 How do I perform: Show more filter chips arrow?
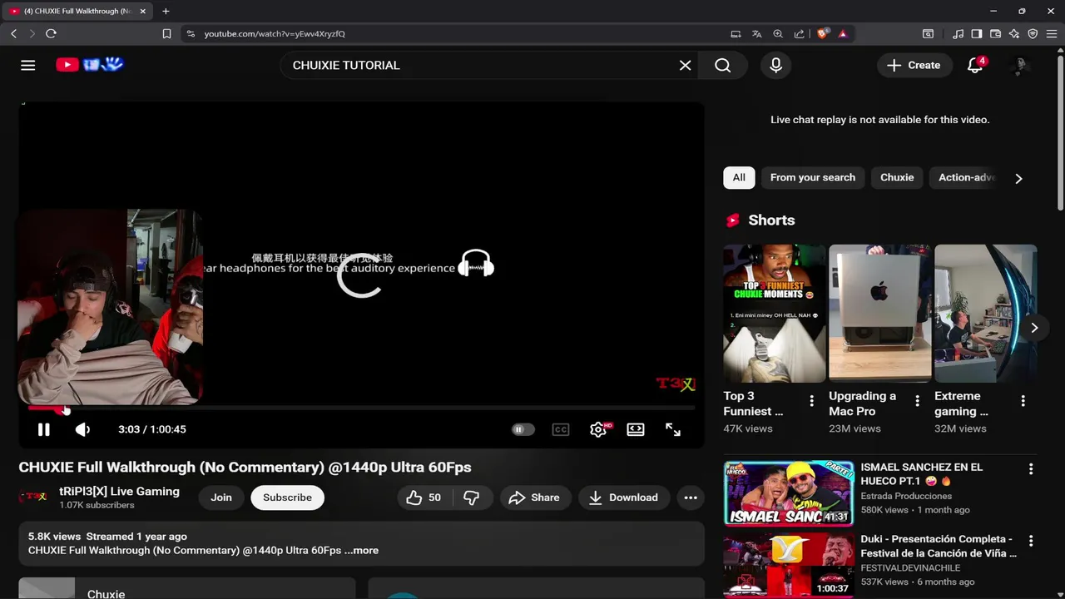(1018, 178)
